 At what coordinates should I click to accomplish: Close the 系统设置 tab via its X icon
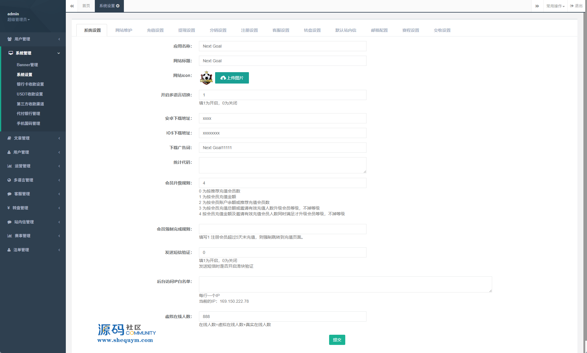click(x=118, y=6)
